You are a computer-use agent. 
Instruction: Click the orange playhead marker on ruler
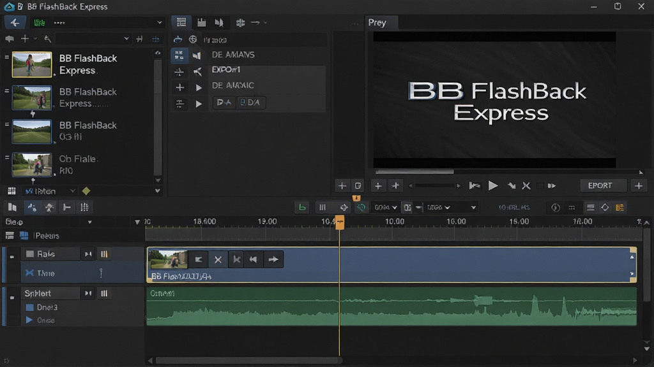(x=340, y=222)
